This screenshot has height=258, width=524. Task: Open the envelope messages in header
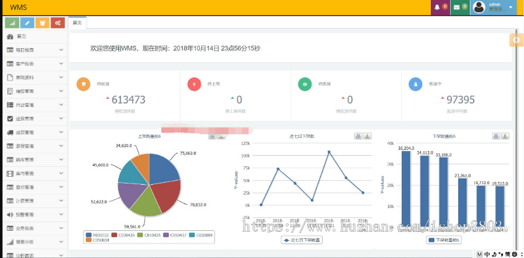coord(460,8)
